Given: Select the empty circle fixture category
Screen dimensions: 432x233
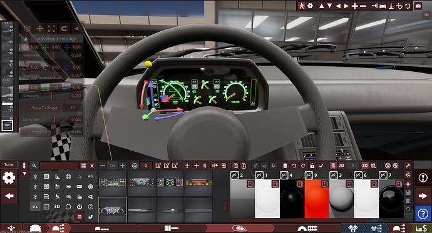Looking at the screenshot, I should tap(68, 207).
